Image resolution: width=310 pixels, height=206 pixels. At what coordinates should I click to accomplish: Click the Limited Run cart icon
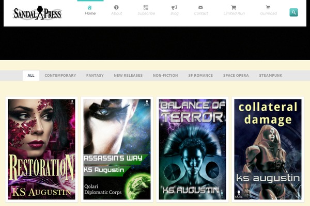(234, 8)
